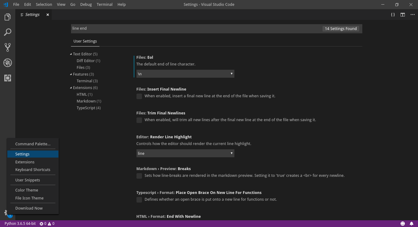Open the Debug menu
This screenshot has height=227, width=418.
click(x=86, y=5)
